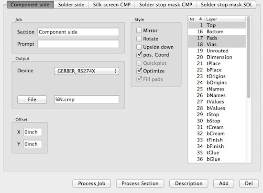This screenshot has width=263, height=193.
Task: Select the 21 tPlace layer
Action: [217, 63]
